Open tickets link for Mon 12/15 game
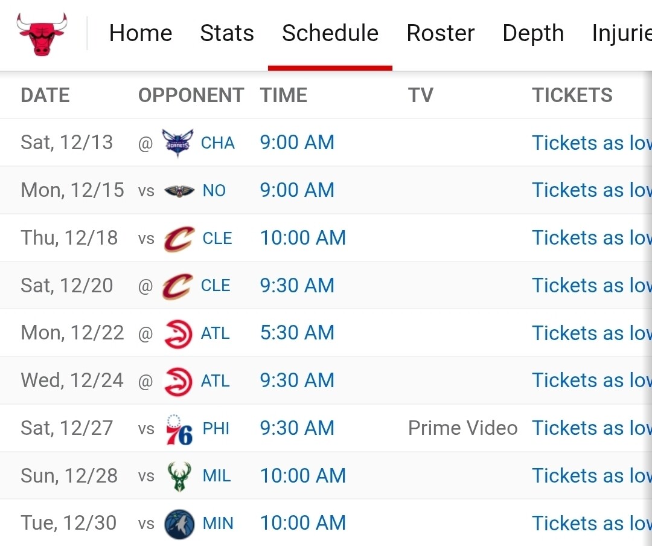The image size is (652, 546). pos(591,190)
